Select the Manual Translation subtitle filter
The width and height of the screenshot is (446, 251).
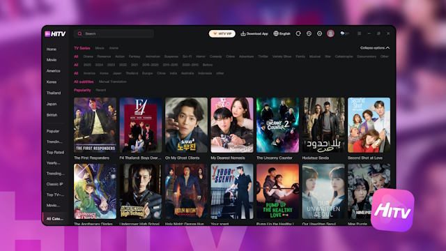[x=113, y=82]
